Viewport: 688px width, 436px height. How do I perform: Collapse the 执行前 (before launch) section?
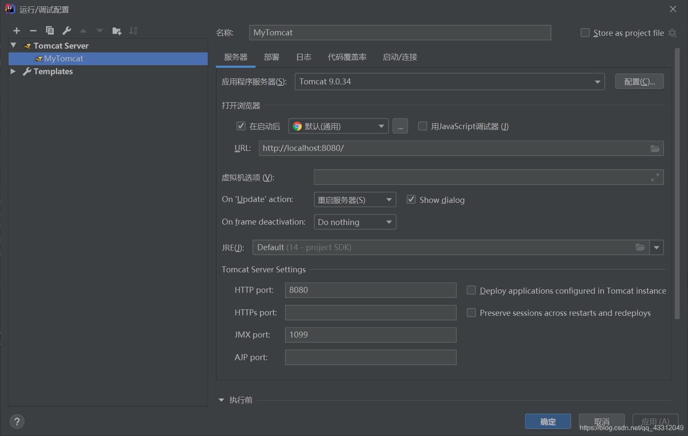(221, 400)
